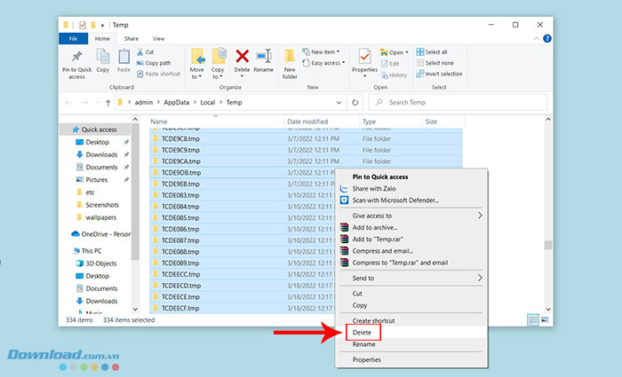Click the Paste icon in Clipboard group
Image resolution: width=622 pixels, height=377 pixels.
point(124,60)
